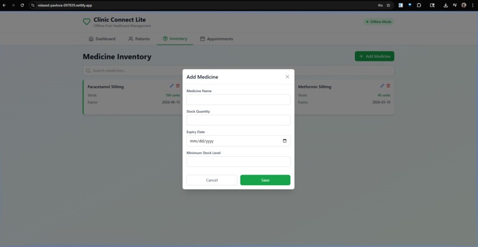Click the Stock Quantity input field
Viewport: 478px width, 247px height.
(238, 120)
